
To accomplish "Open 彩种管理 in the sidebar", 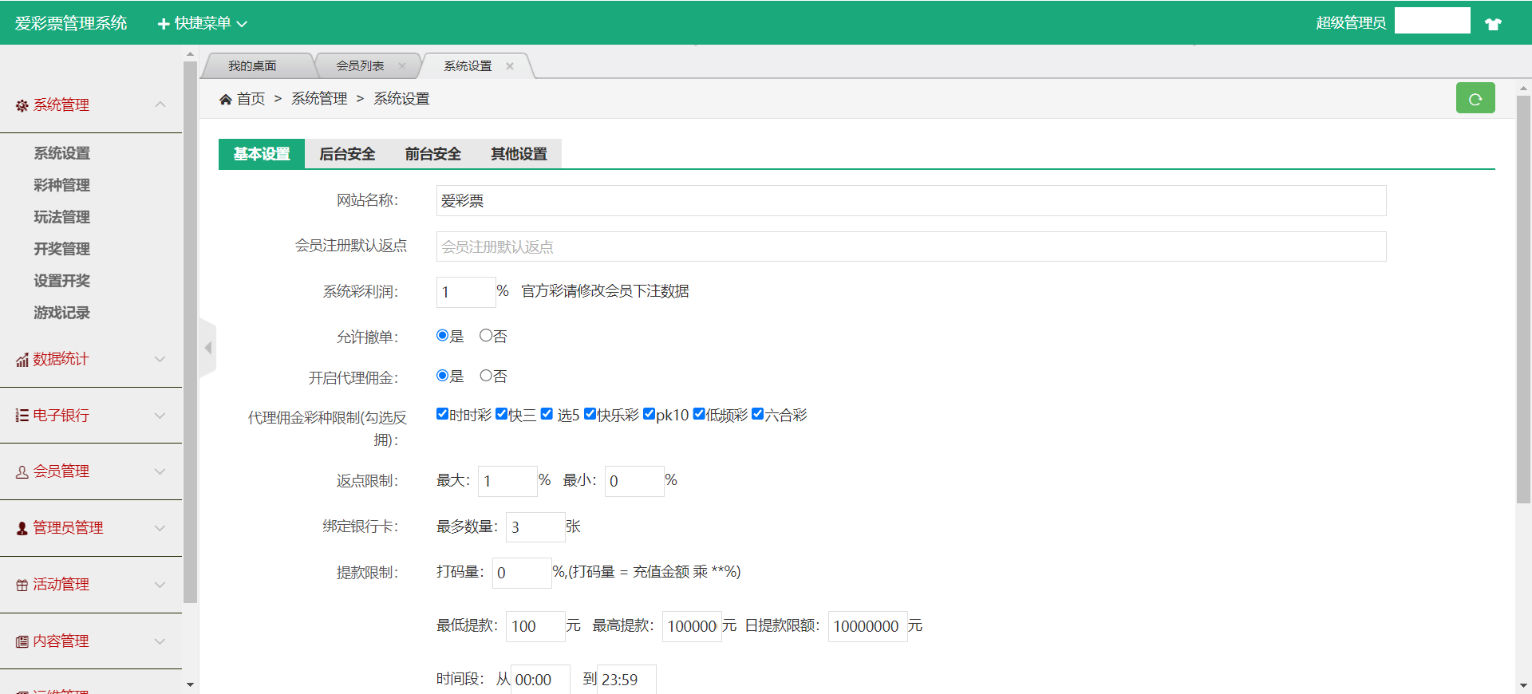I will [x=61, y=185].
